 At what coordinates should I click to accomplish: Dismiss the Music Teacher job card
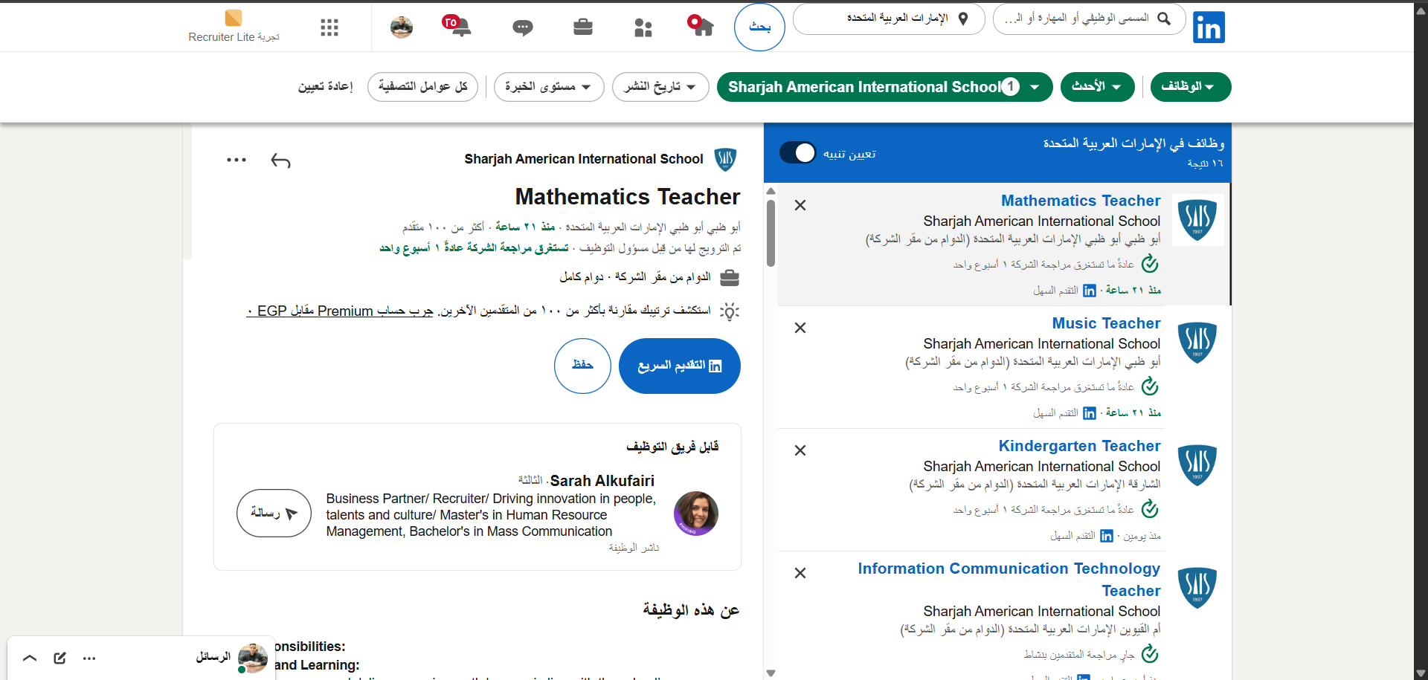pyautogui.click(x=800, y=328)
